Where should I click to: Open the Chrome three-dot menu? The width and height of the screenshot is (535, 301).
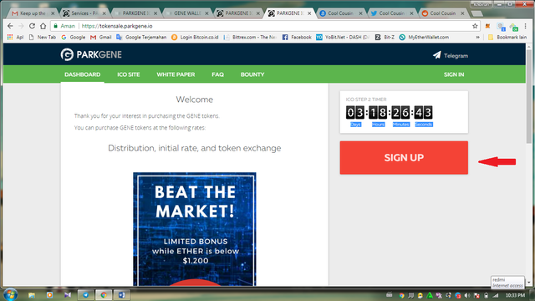[526, 26]
